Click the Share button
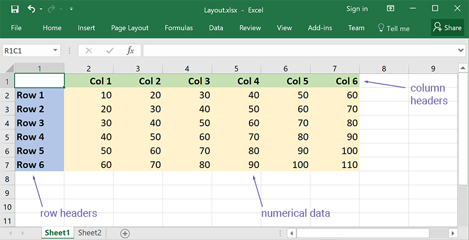The height and width of the screenshot is (240, 469). (448, 28)
